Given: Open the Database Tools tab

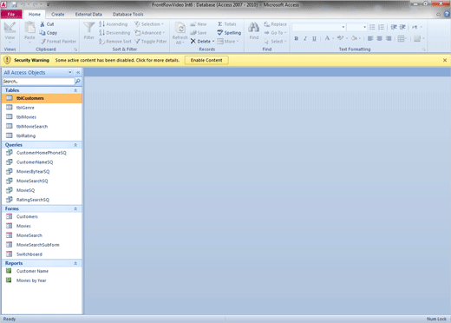Looking at the screenshot, I should point(127,14).
